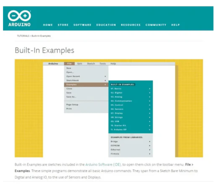Open the Arduino Software (IDE) link
Screen dimensions: 217x187
(x=103, y=164)
